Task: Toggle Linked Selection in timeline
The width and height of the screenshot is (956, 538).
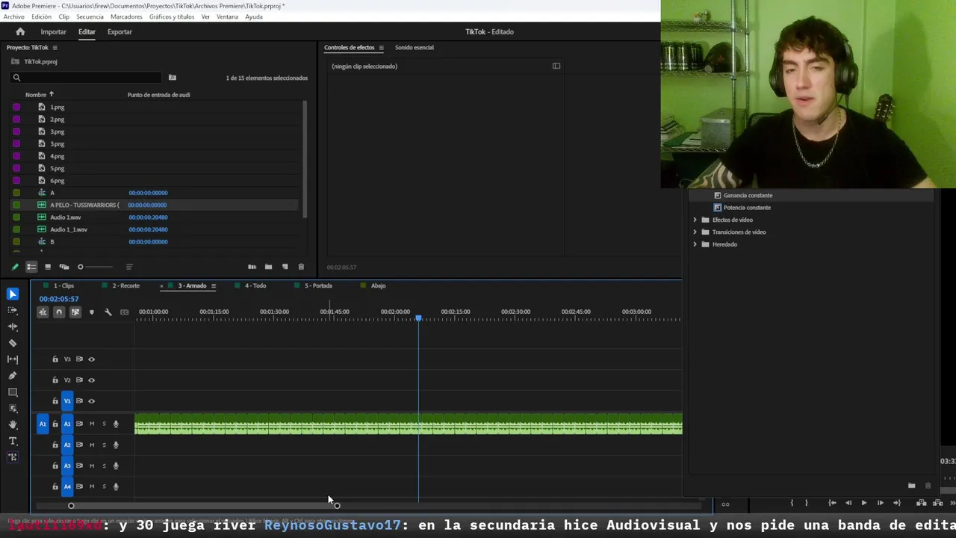Action: pyautogui.click(x=75, y=312)
